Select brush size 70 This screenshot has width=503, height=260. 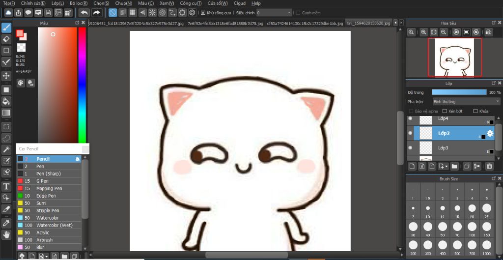coord(457,229)
